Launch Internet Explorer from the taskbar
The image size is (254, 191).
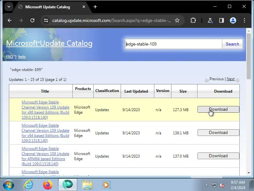(x=28, y=185)
